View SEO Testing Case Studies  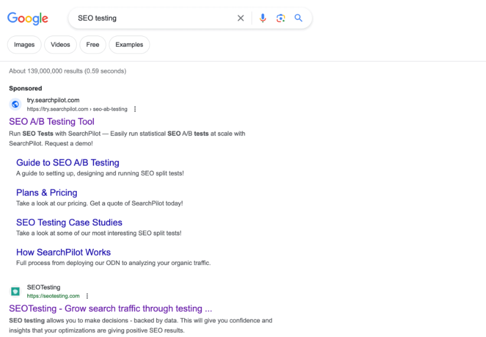coord(69,223)
